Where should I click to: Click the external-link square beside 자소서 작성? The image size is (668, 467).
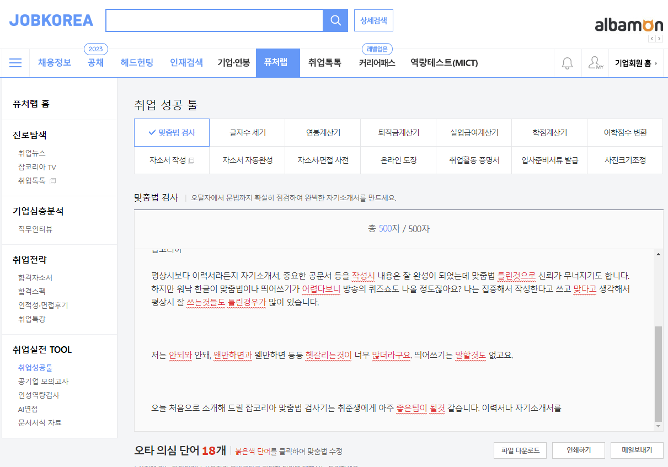click(x=192, y=159)
